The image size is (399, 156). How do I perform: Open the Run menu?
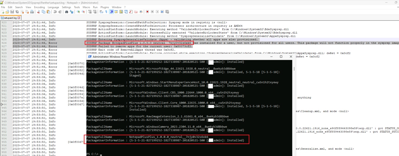(95, 7)
